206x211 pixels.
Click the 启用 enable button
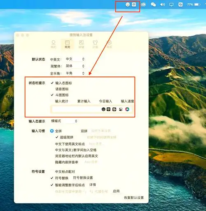[116, 191]
